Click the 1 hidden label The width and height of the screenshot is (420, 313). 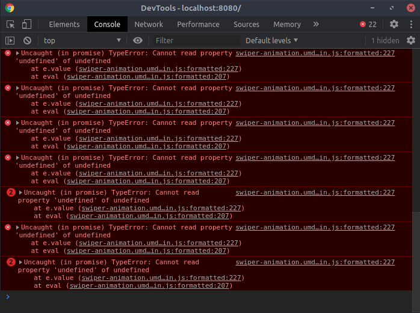(385, 41)
